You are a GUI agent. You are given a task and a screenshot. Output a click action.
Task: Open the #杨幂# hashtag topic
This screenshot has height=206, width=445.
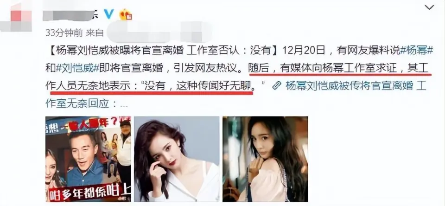click(x=416, y=51)
